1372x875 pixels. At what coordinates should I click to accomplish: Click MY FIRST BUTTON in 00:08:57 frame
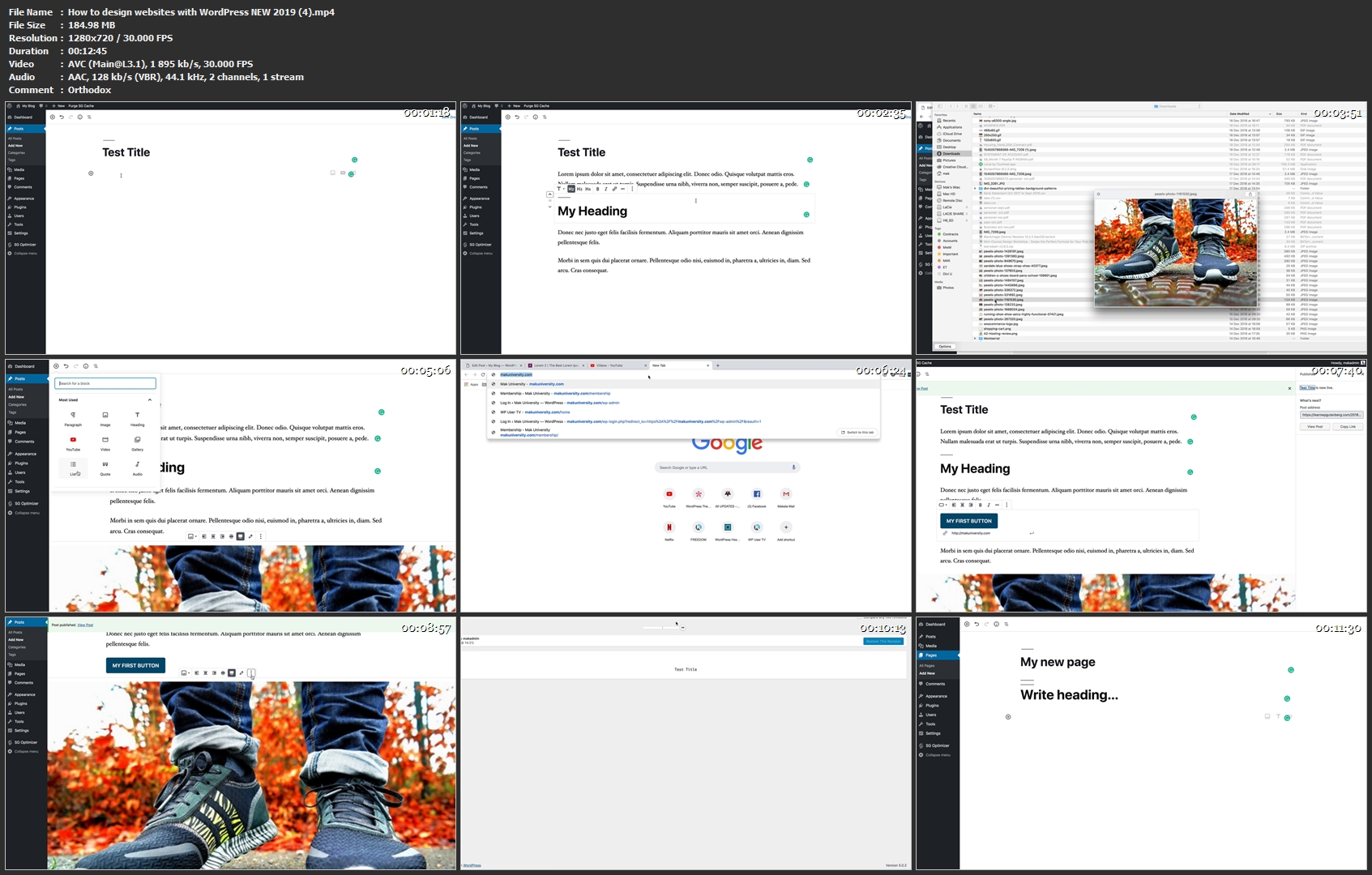click(x=135, y=665)
